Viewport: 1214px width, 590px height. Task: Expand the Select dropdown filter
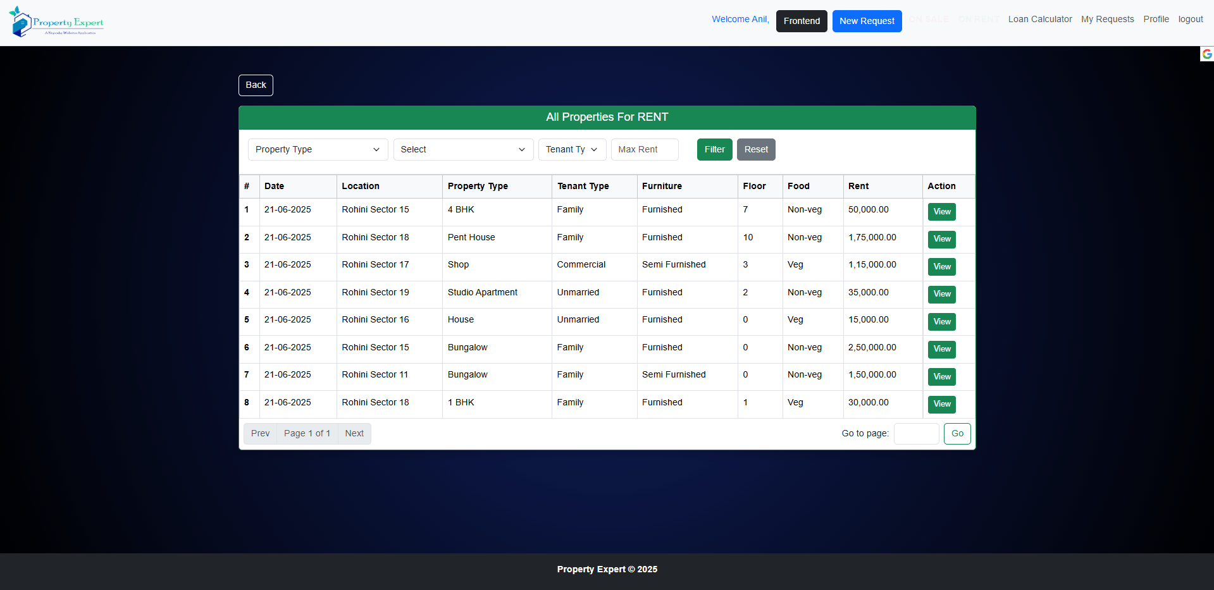[x=462, y=150]
